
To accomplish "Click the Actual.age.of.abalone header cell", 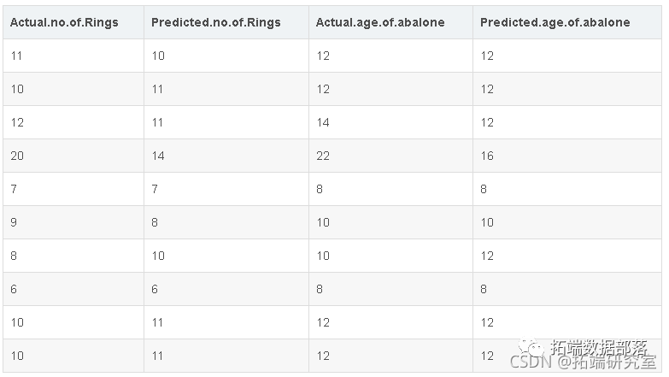I will (380, 22).
